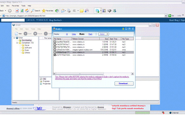The height and width of the screenshot is (119, 185).
Task: Click the browser Refresh icon
Action: [22, 11]
